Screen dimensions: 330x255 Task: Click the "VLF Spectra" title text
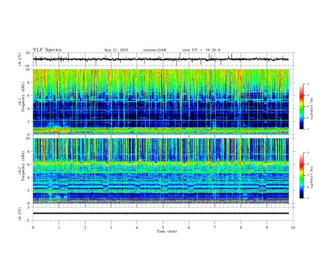click(x=47, y=50)
